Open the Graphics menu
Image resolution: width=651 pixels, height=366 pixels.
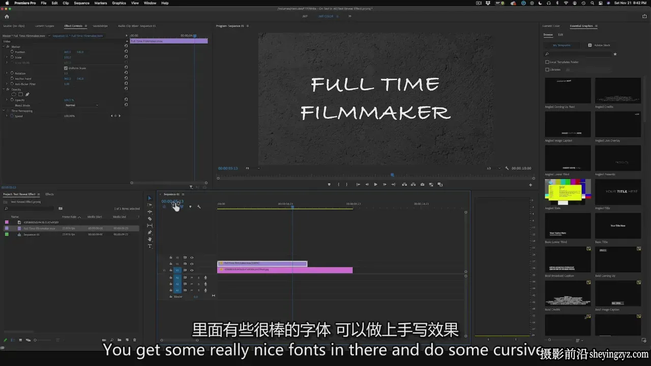pyautogui.click(x=119, y=3)
